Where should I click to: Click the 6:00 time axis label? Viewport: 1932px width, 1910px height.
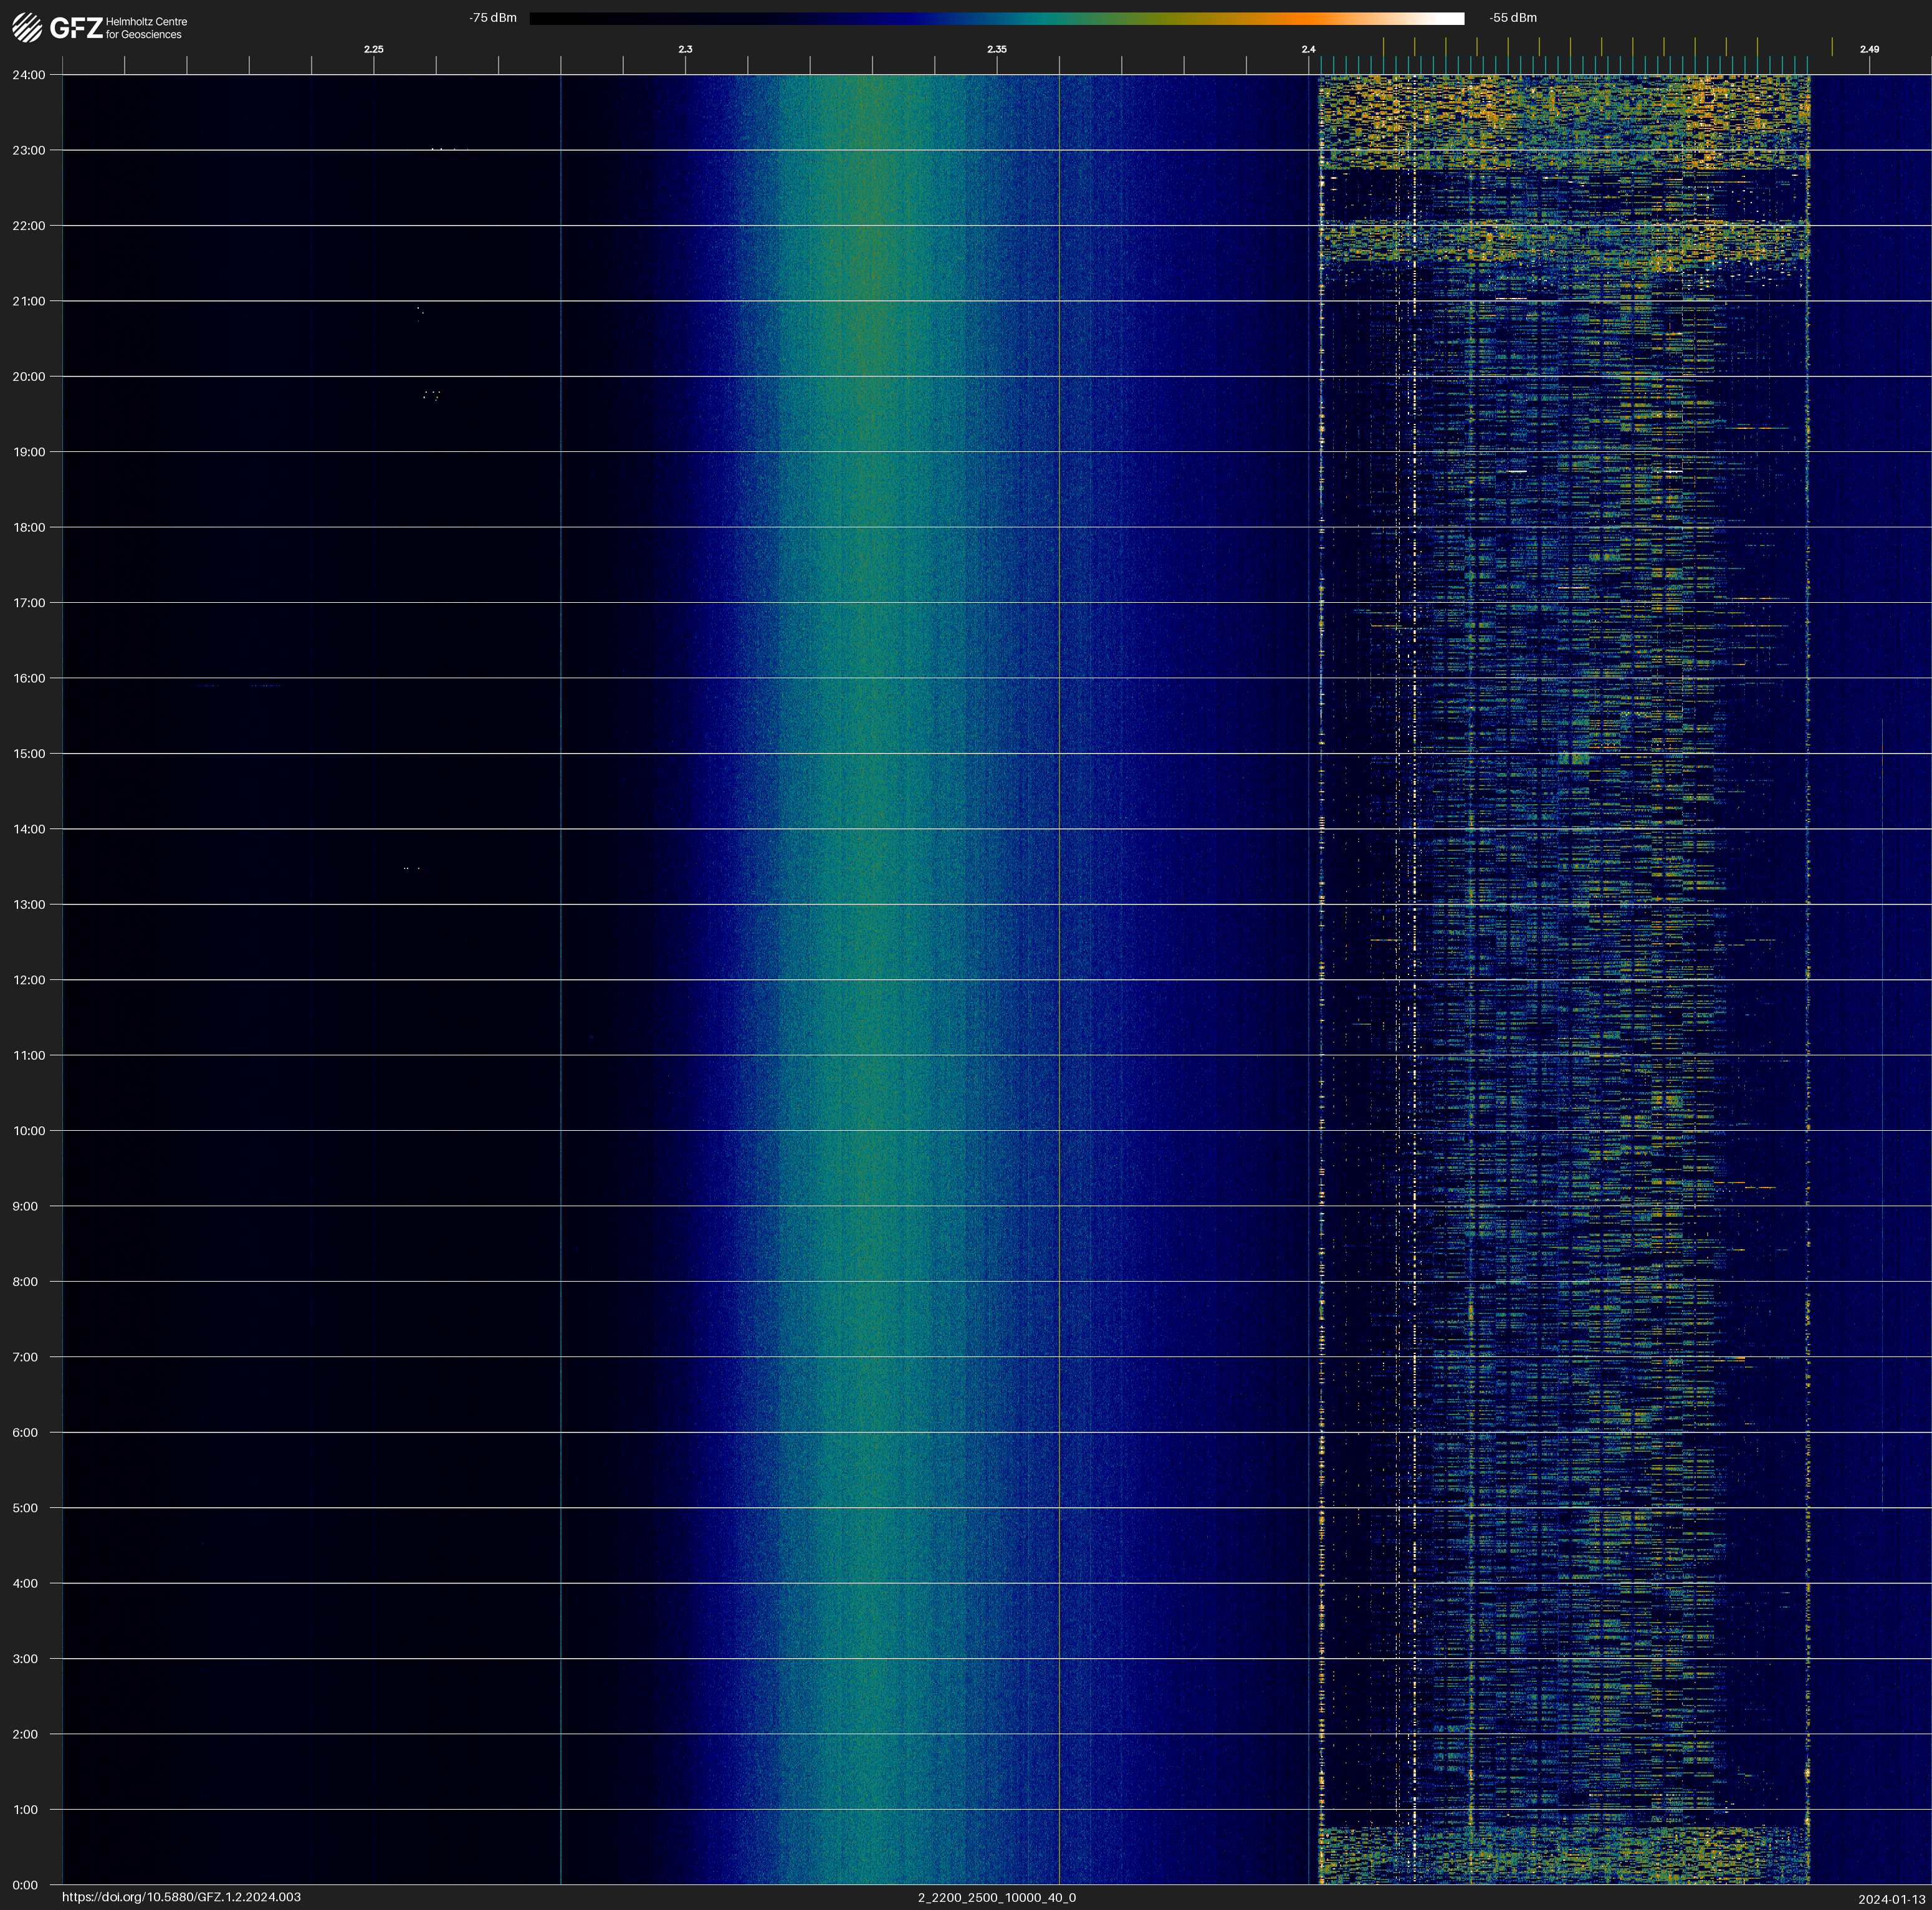[25, 1432]
